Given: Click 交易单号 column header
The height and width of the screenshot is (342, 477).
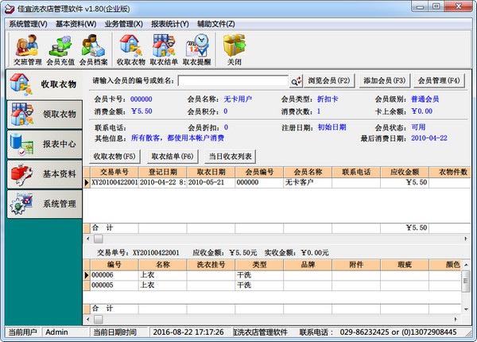Looking at the screenshot, I should (x=114, y=173).
